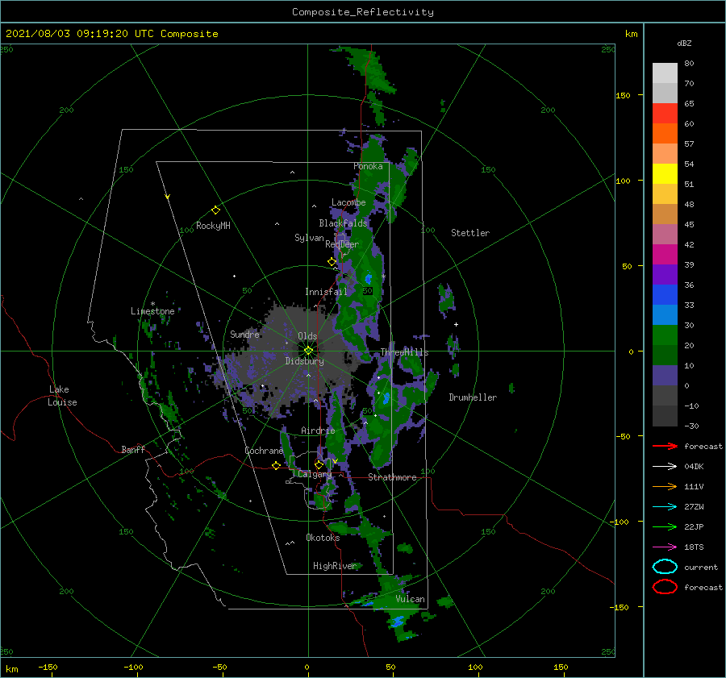Click the Limestone label on the map
This screenshot has width=726, height=678.
pos(152,311)
